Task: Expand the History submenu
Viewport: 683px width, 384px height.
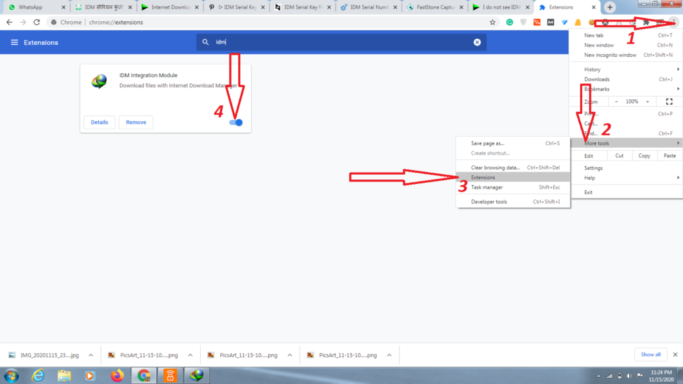Action: point(626,69)
